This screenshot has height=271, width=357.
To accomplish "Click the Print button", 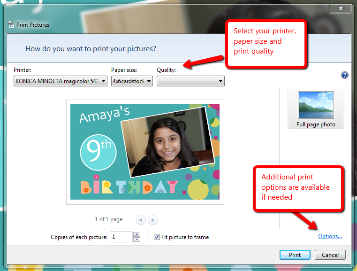I will (295, 255).
